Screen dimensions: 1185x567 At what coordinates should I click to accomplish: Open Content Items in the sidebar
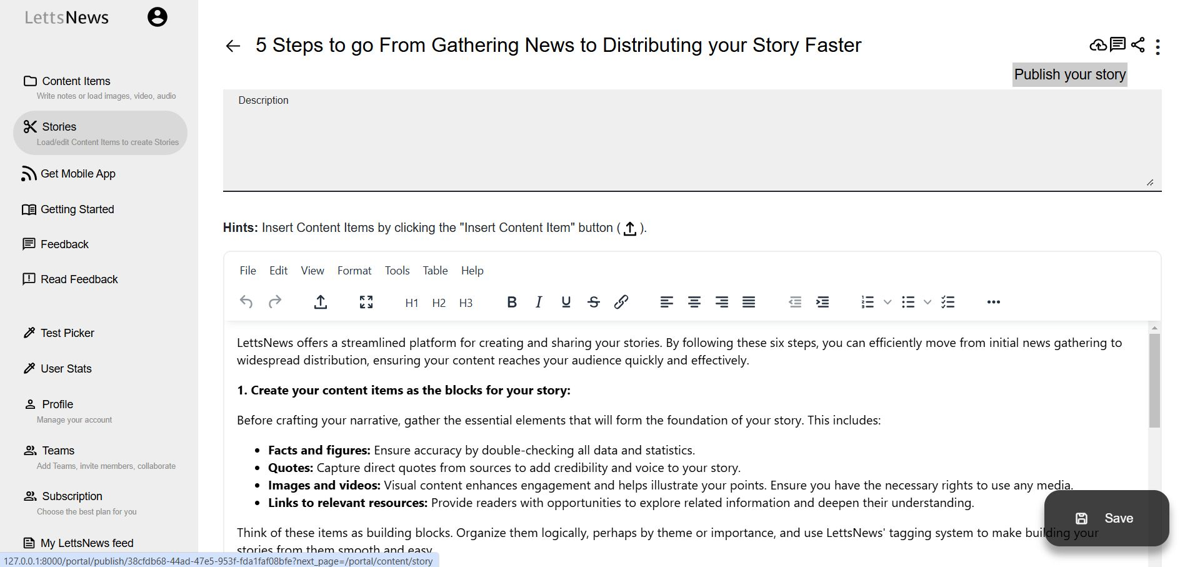click(x=76, y=81)
